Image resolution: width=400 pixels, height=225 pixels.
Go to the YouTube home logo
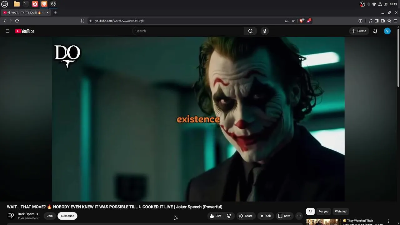click(25, 31)
